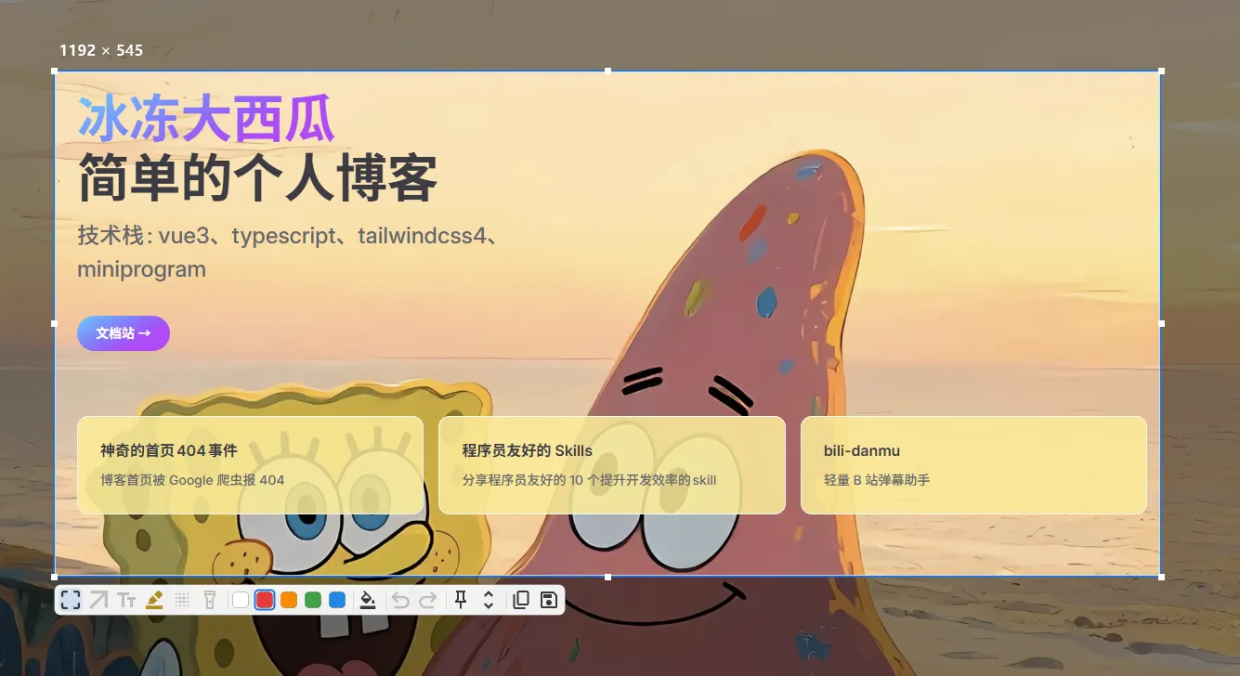
Task: Select the rectangle selection tool
Action: coord(71,600)
